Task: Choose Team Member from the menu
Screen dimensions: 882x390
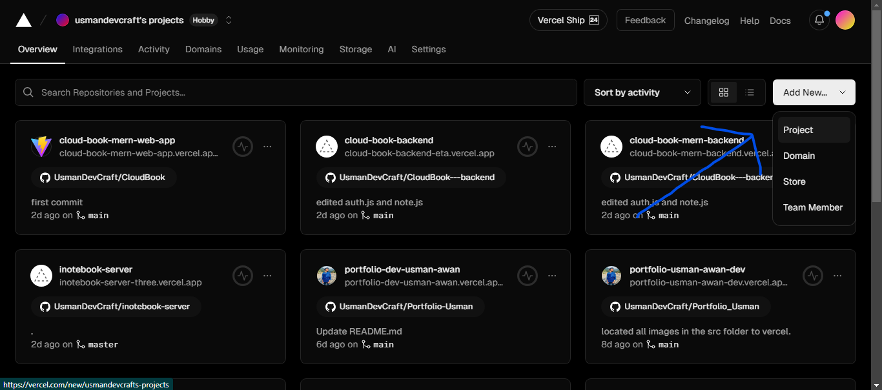Action: 813,207
